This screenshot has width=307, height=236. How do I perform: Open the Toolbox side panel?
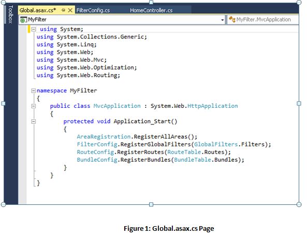pyautogui.click(x=10, y=15)
